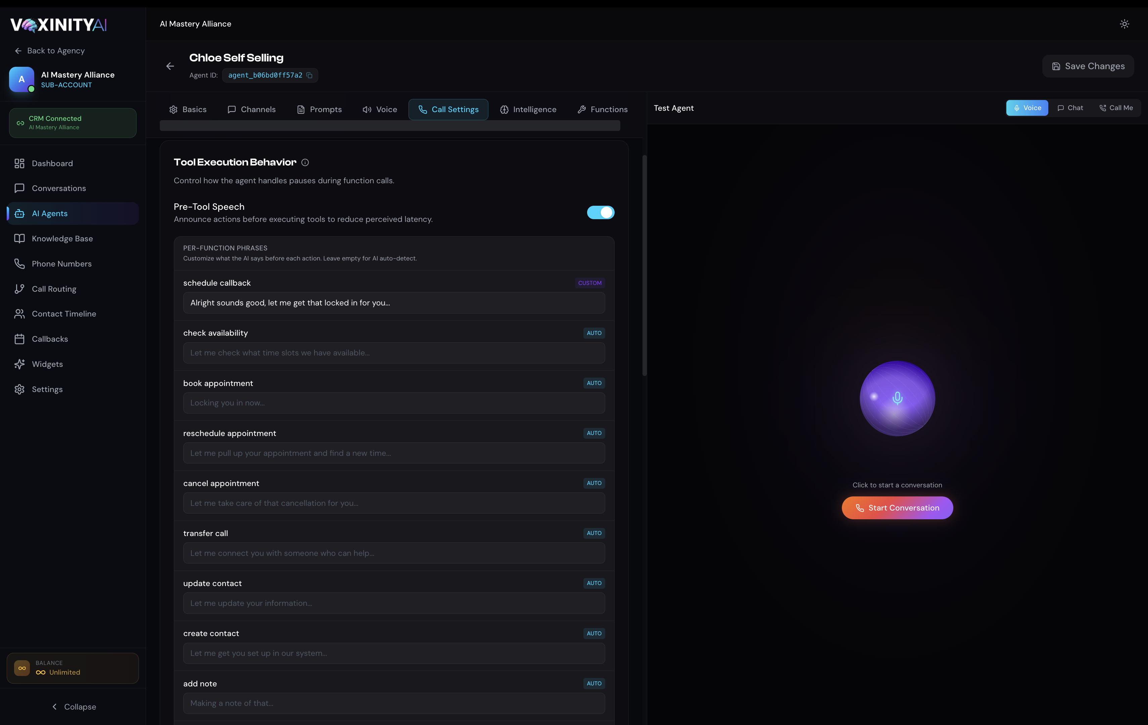Click the gear icon on the Basics tab
Screen dimensions: 1148x725
(174, 110)
